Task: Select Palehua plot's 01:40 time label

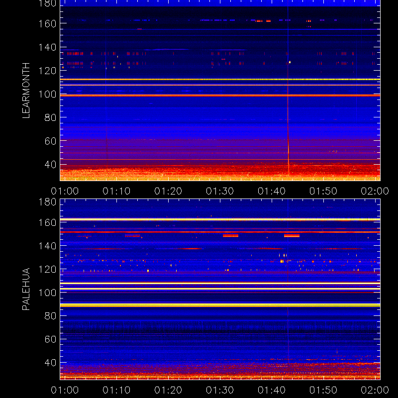Action: coord(272,390)
